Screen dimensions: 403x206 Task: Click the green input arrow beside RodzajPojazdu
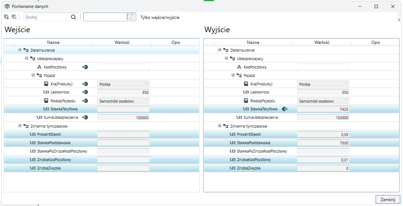[x=85, y=101]
